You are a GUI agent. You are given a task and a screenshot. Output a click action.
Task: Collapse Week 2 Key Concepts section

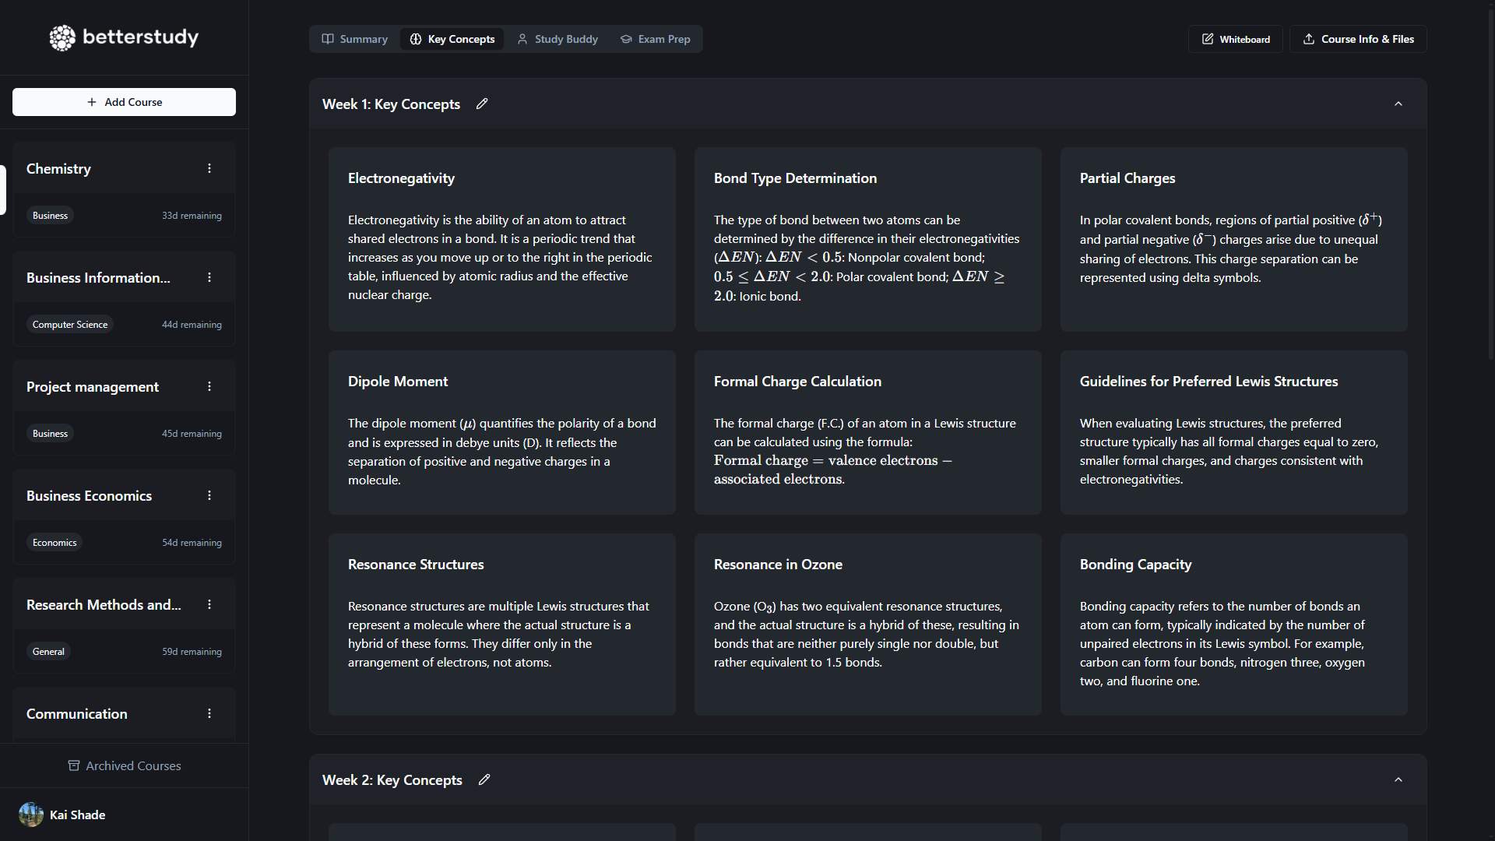coord(1398,779)
